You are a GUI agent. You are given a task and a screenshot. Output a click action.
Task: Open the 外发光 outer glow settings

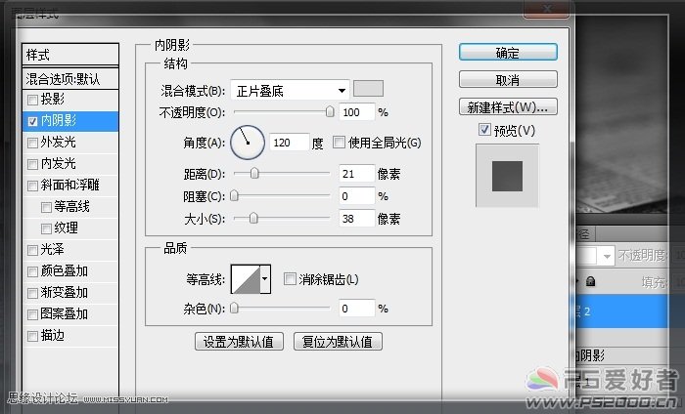pyautogui.click(x=59, y=142)
